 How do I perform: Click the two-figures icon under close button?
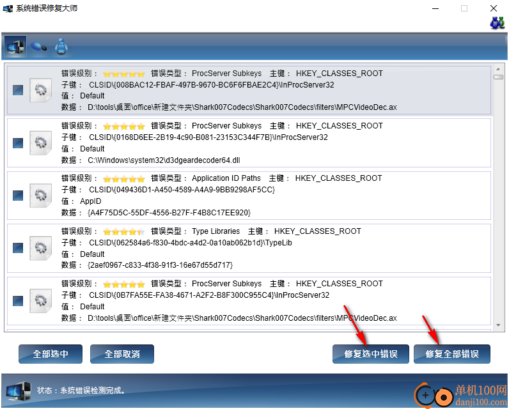497,23
